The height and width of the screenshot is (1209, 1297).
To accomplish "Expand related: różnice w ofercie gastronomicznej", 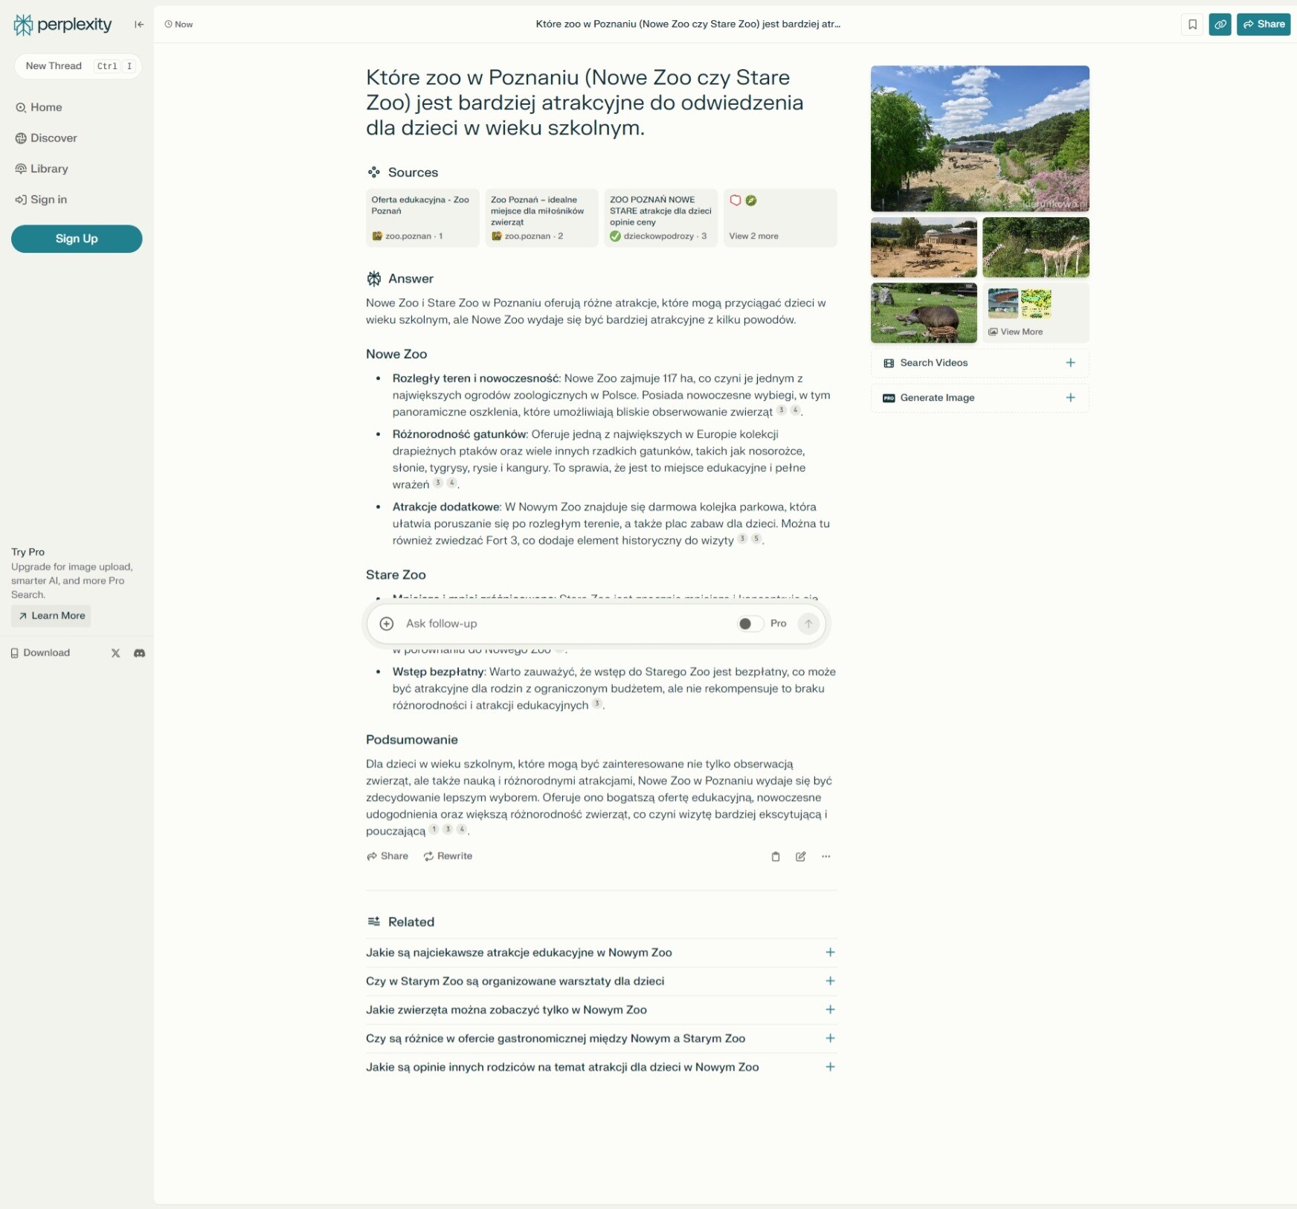I will pyautogui.click(x=601, y=1039).
